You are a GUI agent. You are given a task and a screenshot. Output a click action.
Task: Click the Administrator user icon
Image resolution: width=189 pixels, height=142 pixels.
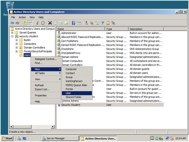59,33
